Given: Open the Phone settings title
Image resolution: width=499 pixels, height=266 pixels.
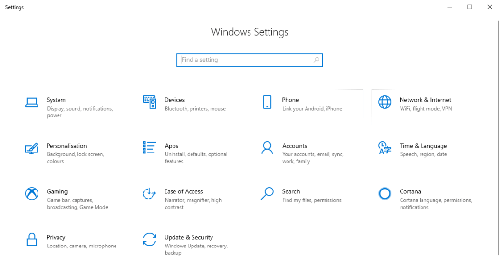Looking at the screenshot, I should coord(290,100).
